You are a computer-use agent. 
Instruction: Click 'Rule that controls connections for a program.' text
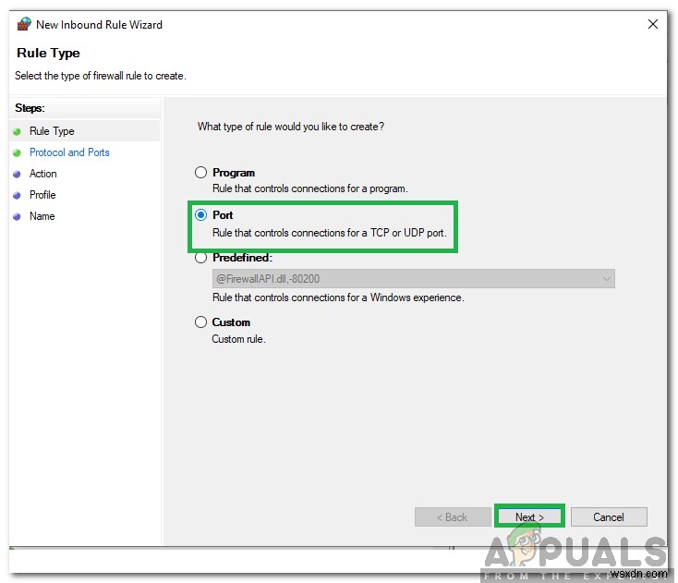coord(310,188)
